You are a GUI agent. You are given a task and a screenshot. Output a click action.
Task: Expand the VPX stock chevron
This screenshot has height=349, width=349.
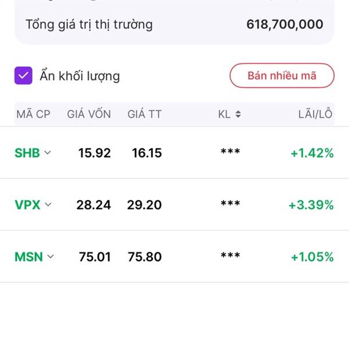coord(48,205)
